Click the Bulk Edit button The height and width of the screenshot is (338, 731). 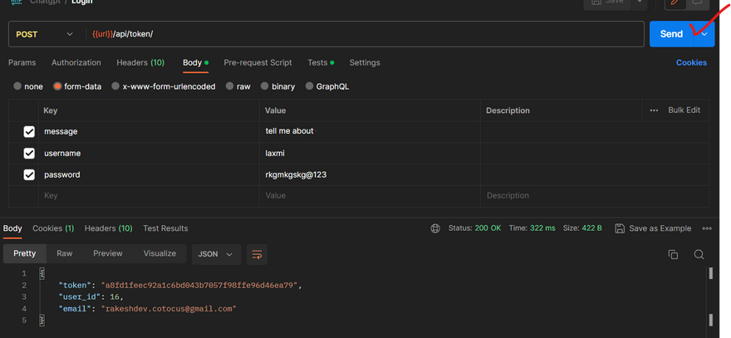pos(684,110)
